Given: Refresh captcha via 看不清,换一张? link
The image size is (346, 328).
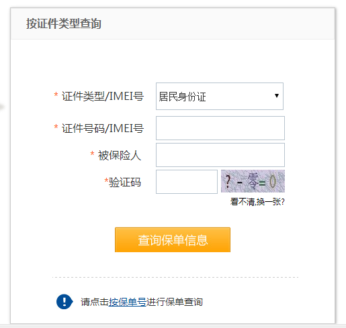Looking at the screenshot, I should (x=257, y=202).
